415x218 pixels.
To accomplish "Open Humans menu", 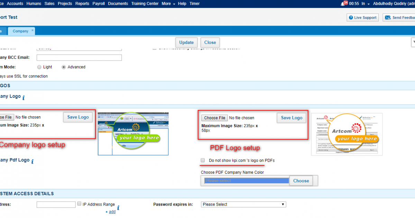I will [x=34, y=3].
